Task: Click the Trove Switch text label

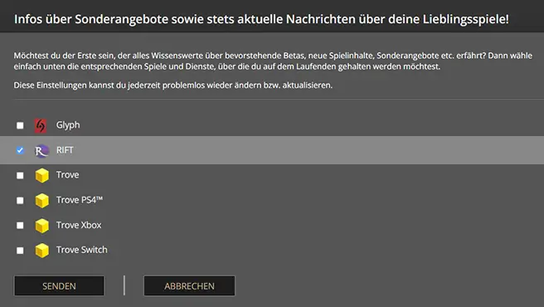Action: (x=82, y=250)
